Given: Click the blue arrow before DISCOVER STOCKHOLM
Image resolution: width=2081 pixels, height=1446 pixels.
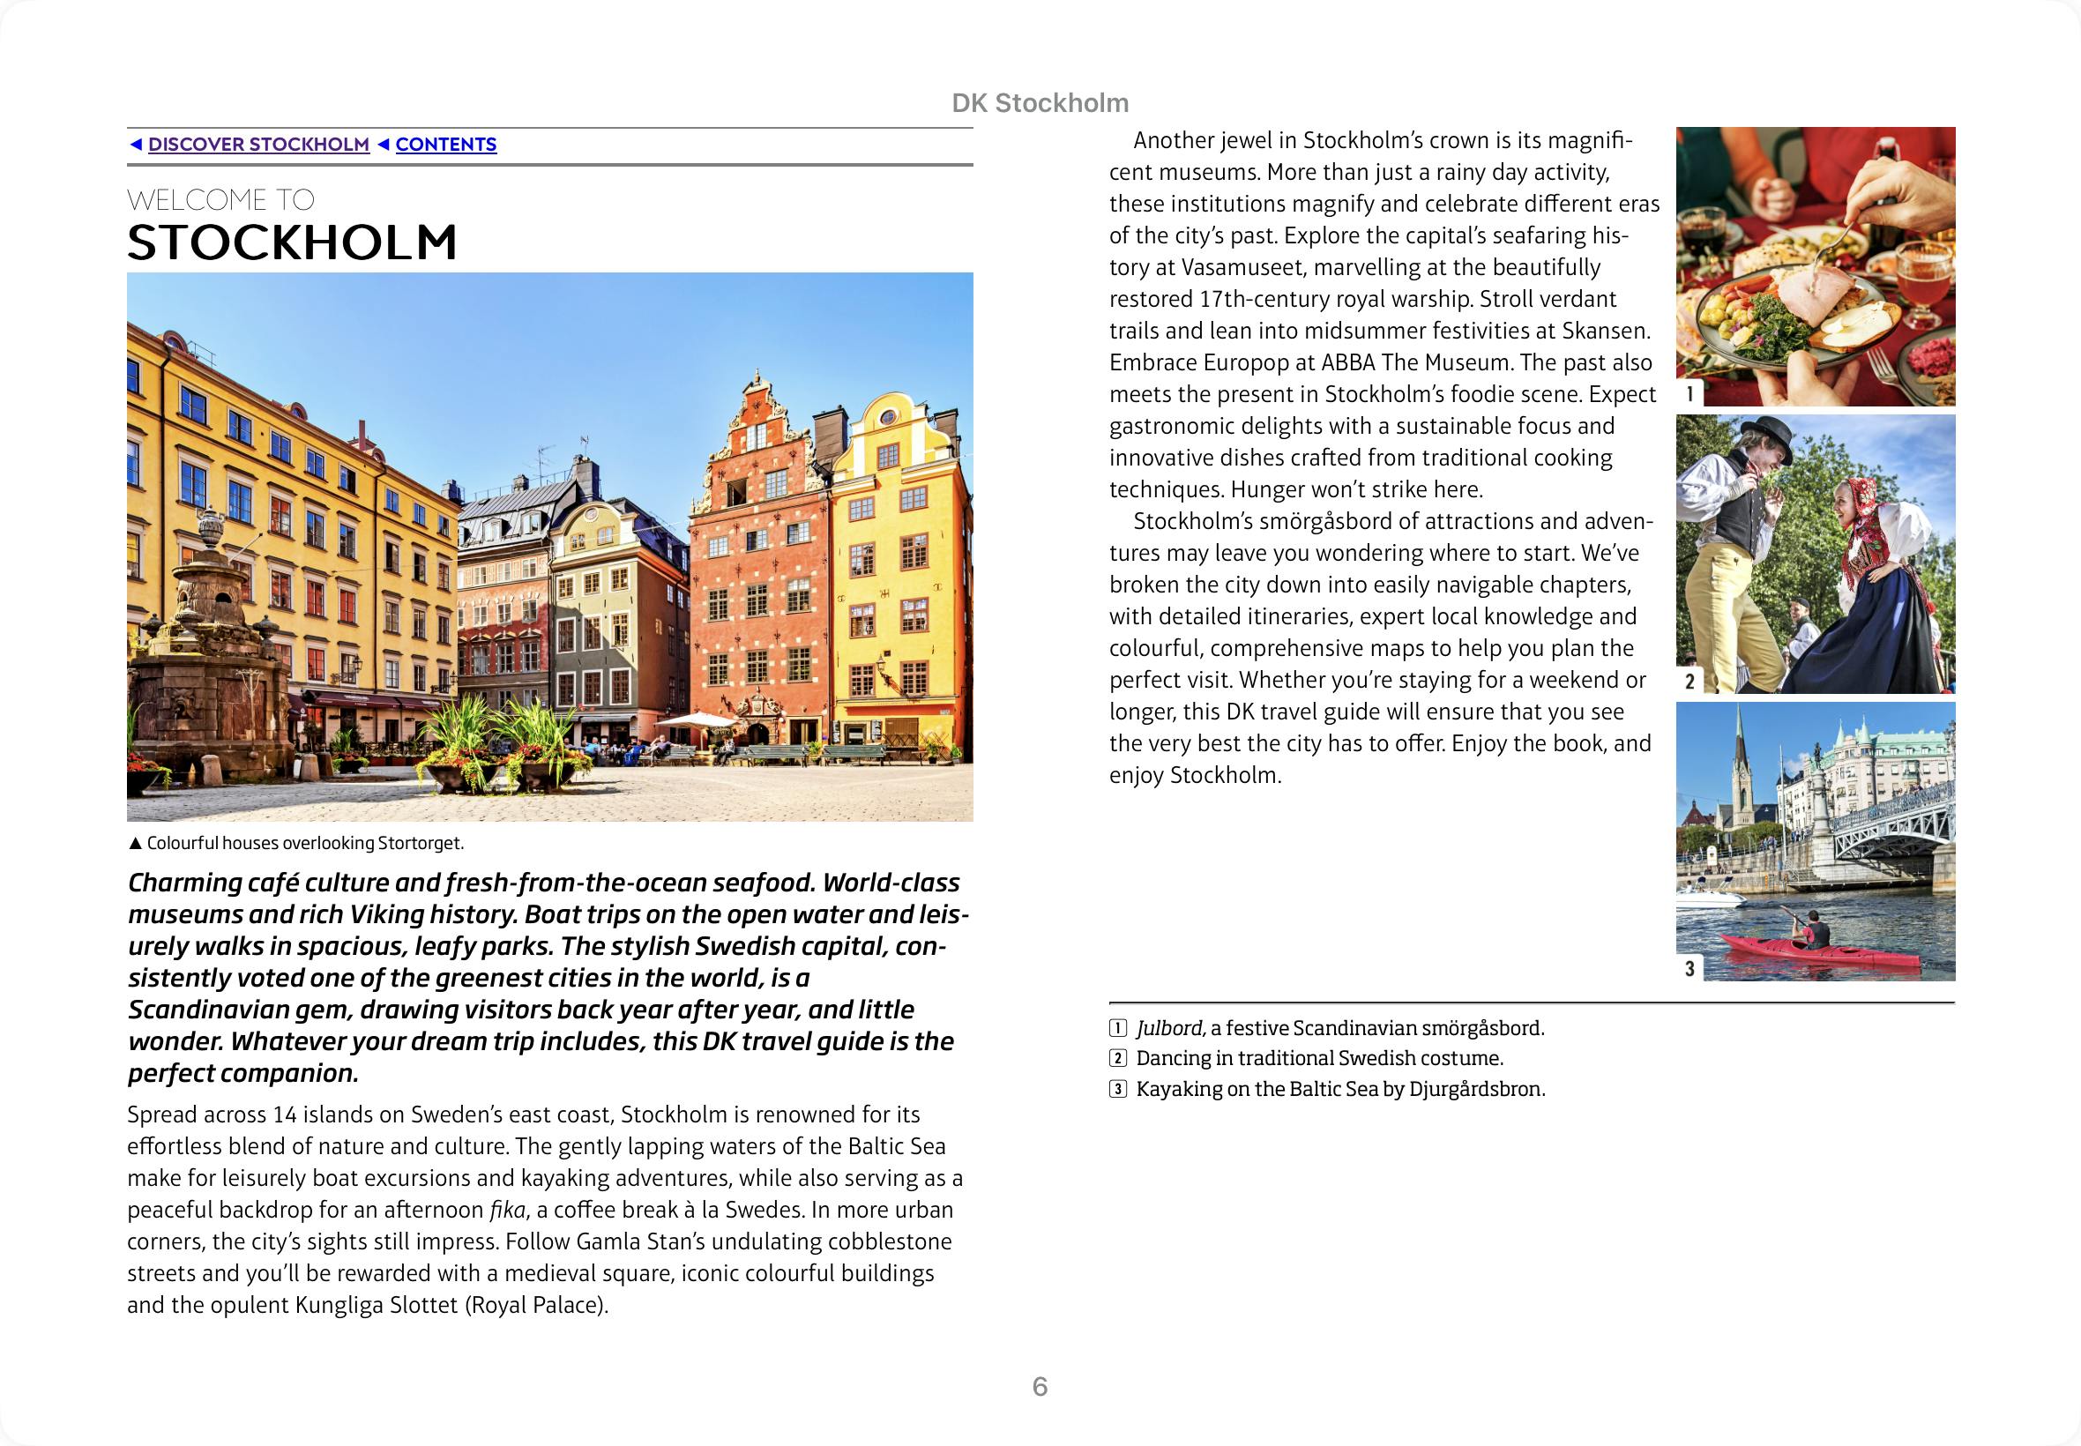Looking at the screenshot, I should [136, 145].
